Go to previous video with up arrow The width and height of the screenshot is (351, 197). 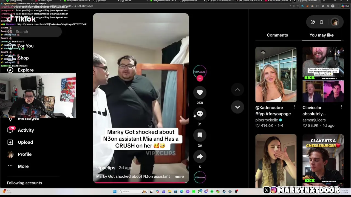point(237,89)
